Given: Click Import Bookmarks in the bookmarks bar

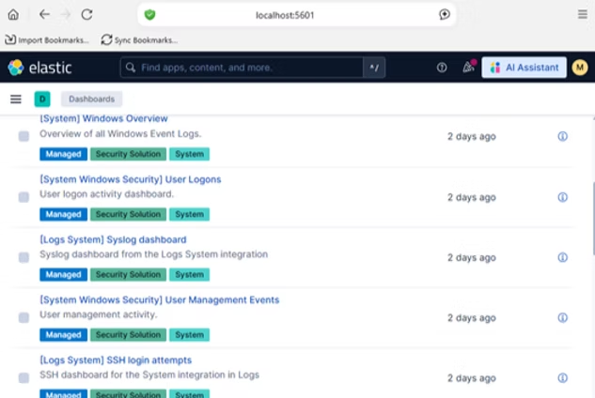Looking at the screenshot, I should [47, 39].
